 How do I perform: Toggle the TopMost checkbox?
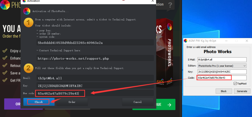coord(235,84)
